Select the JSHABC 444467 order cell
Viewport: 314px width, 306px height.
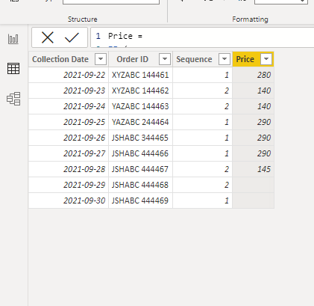pyautogui.click(x=140, y=169)
